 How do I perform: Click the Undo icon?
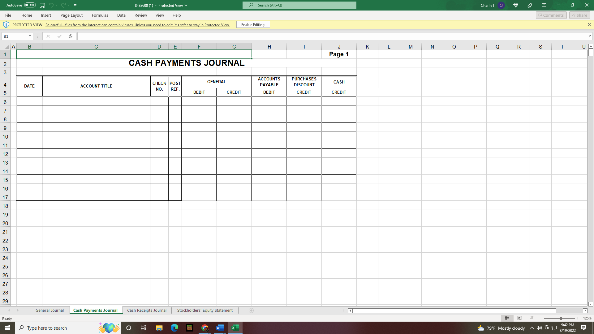point(51,5)
